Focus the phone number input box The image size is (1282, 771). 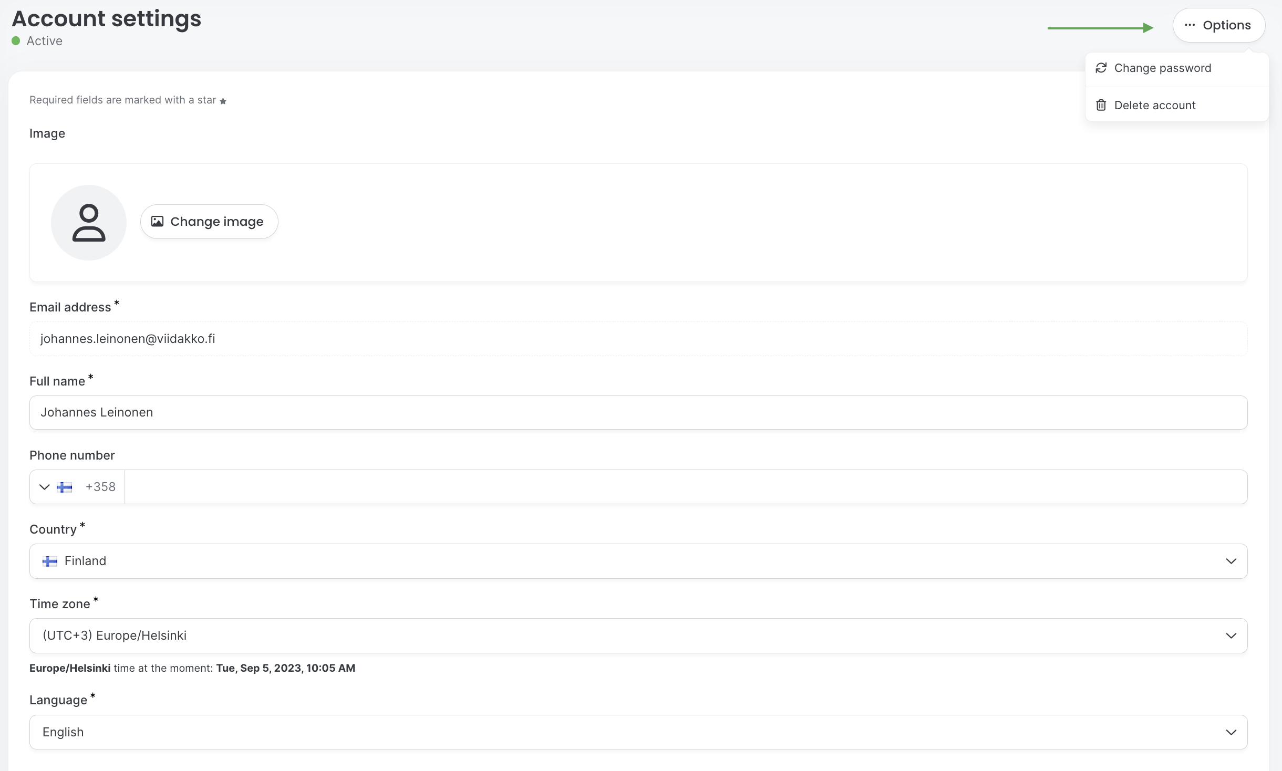[685, 487]
